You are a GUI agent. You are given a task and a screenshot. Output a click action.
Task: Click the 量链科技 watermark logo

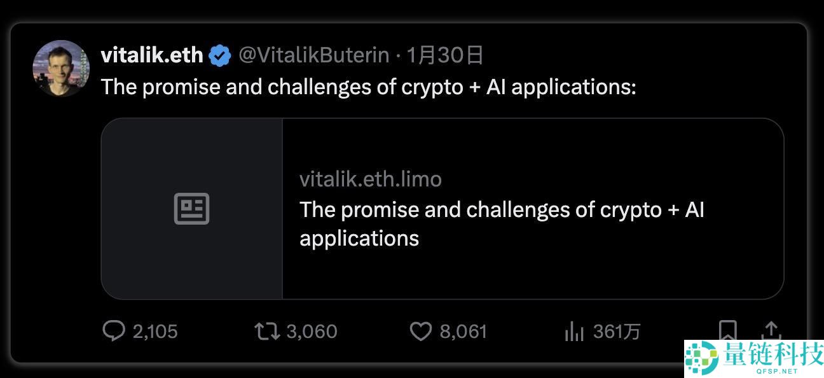click(x=754, y=359)
